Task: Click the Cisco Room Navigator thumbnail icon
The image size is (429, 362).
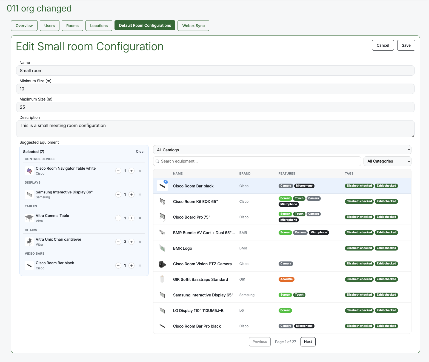Action: (x=29, y=171)
